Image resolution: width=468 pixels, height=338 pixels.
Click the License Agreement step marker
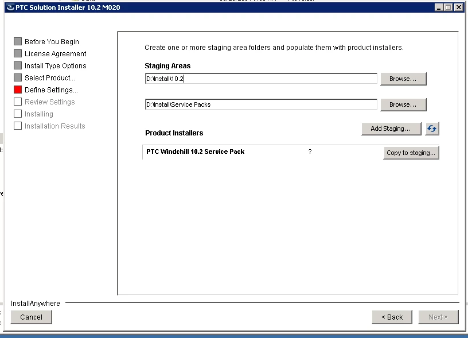point(18,53)
